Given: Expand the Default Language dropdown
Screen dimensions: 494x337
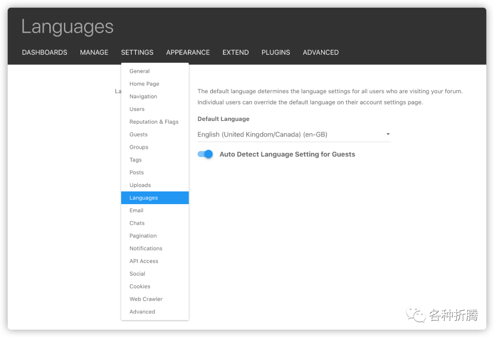Looking at the screenshot, I should point(294,134).
